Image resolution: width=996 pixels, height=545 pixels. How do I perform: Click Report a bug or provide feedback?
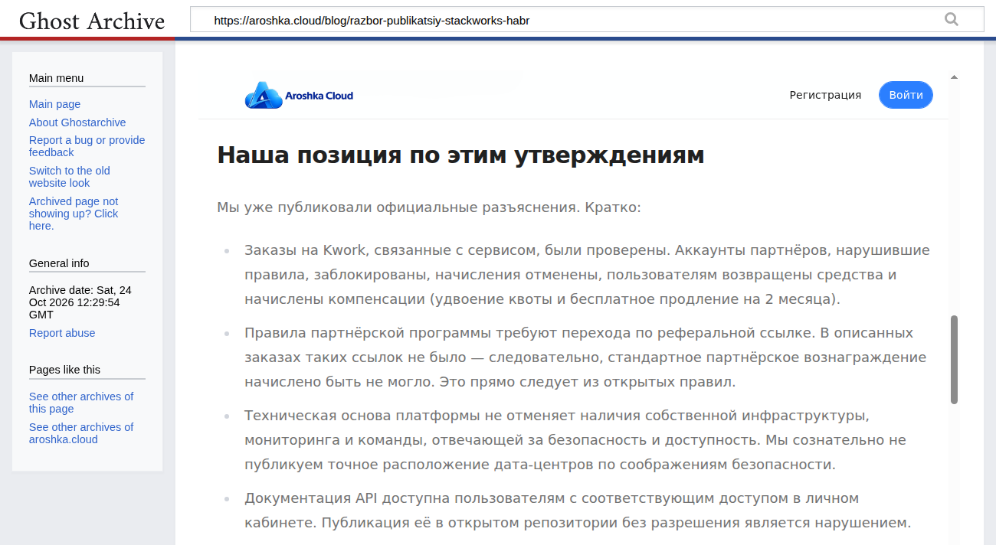(x=87, y=146)
